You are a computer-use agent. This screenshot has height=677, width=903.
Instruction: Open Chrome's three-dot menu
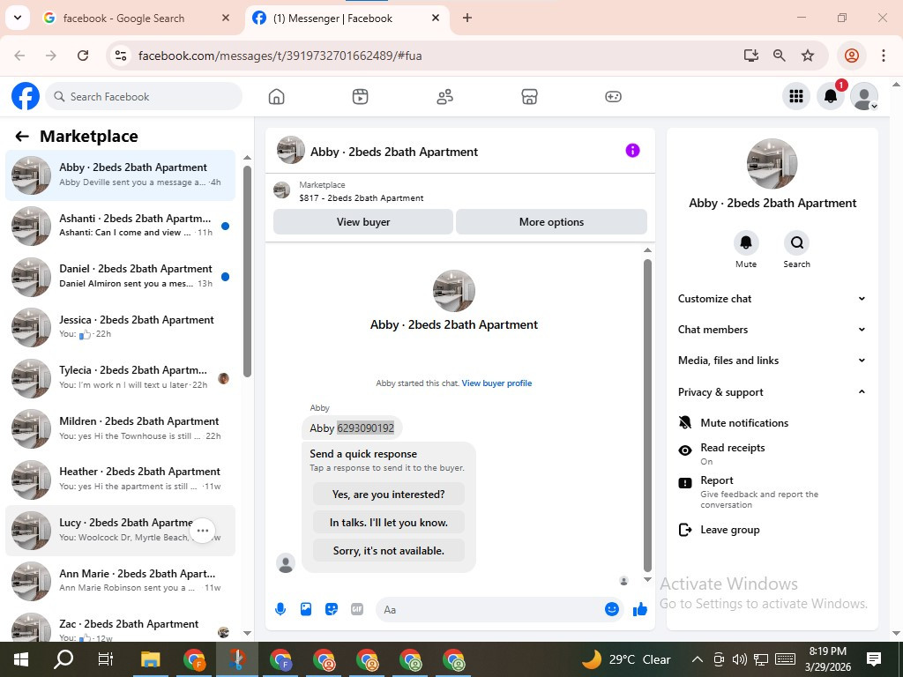click(884, 56)
